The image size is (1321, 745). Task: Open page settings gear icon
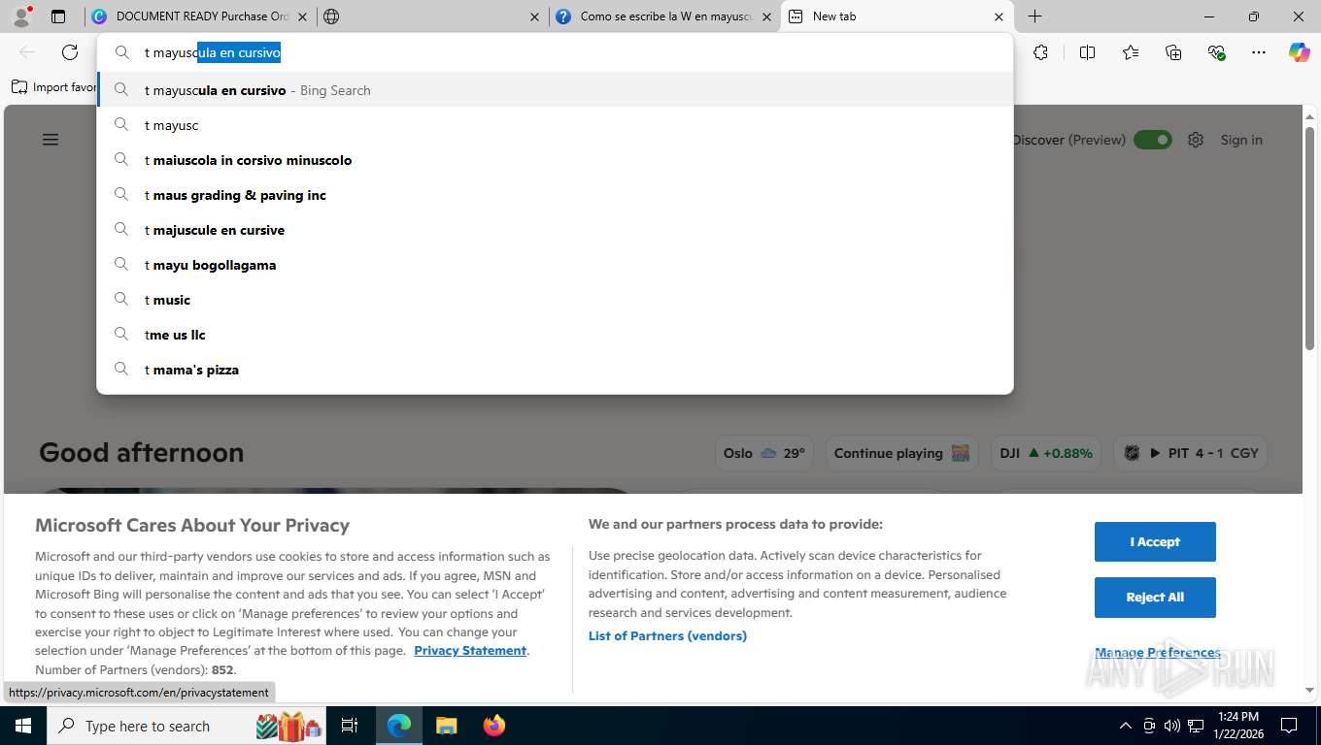1196,140
